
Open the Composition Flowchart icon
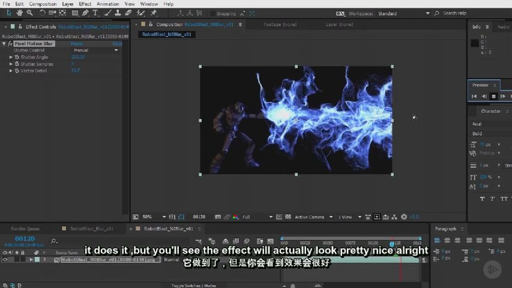click(x=394, y=217)
